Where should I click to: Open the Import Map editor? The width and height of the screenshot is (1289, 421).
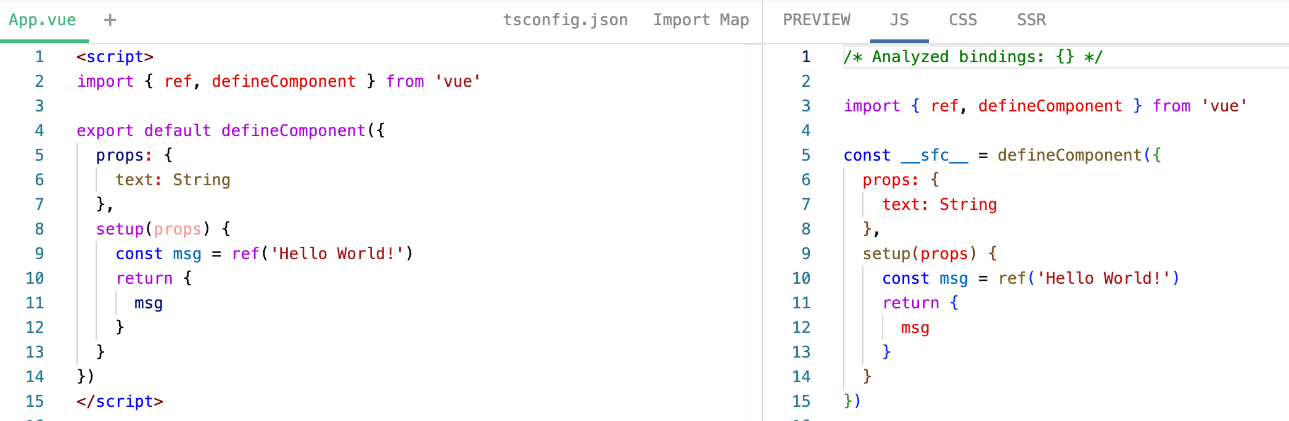(700, 19)
